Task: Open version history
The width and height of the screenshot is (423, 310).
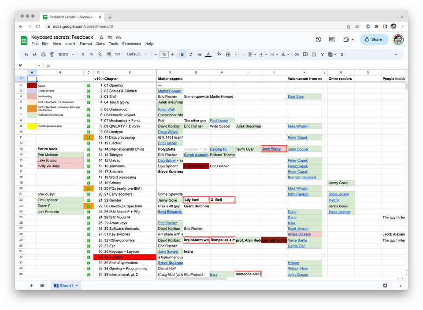Action: tap(319, 40)
